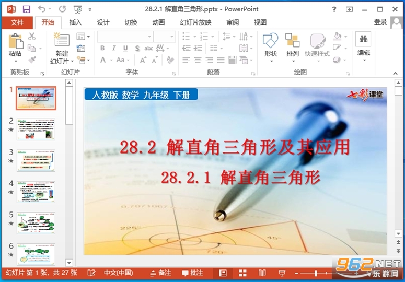Open Quick Styles (快速样式)
This screenshot has height=282, width=405.
[317, 48]
